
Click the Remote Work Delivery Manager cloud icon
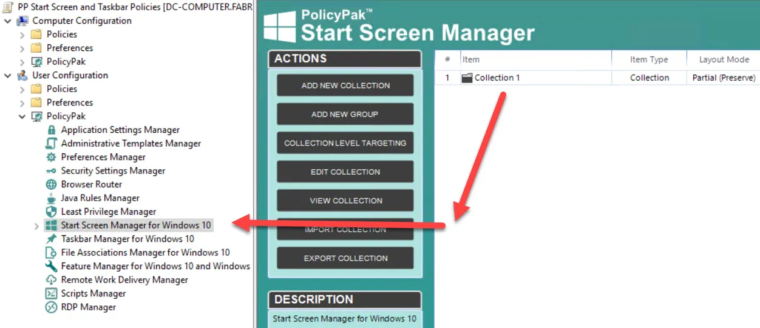coord(52,280)
